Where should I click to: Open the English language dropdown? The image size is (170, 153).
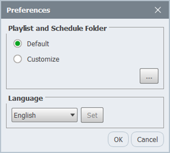click(45, 115)
